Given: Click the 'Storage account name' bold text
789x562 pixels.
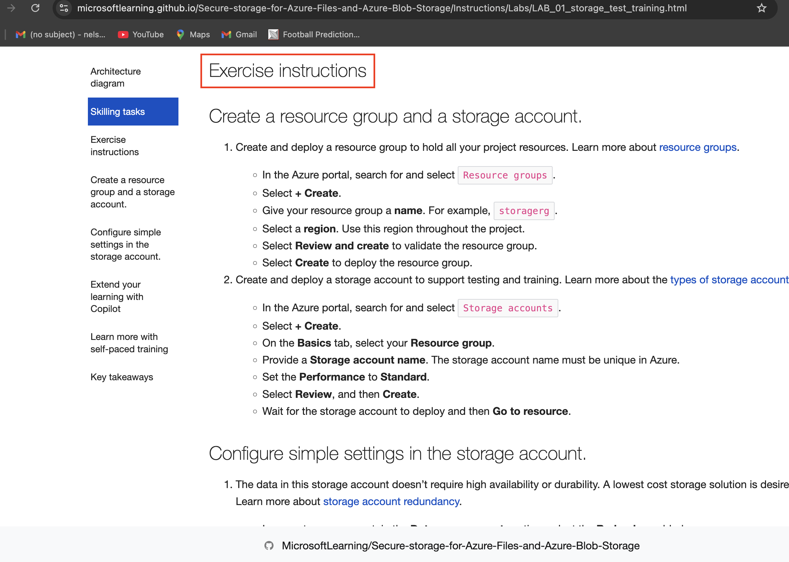Looking at the screenshot, I should [368, 360].
